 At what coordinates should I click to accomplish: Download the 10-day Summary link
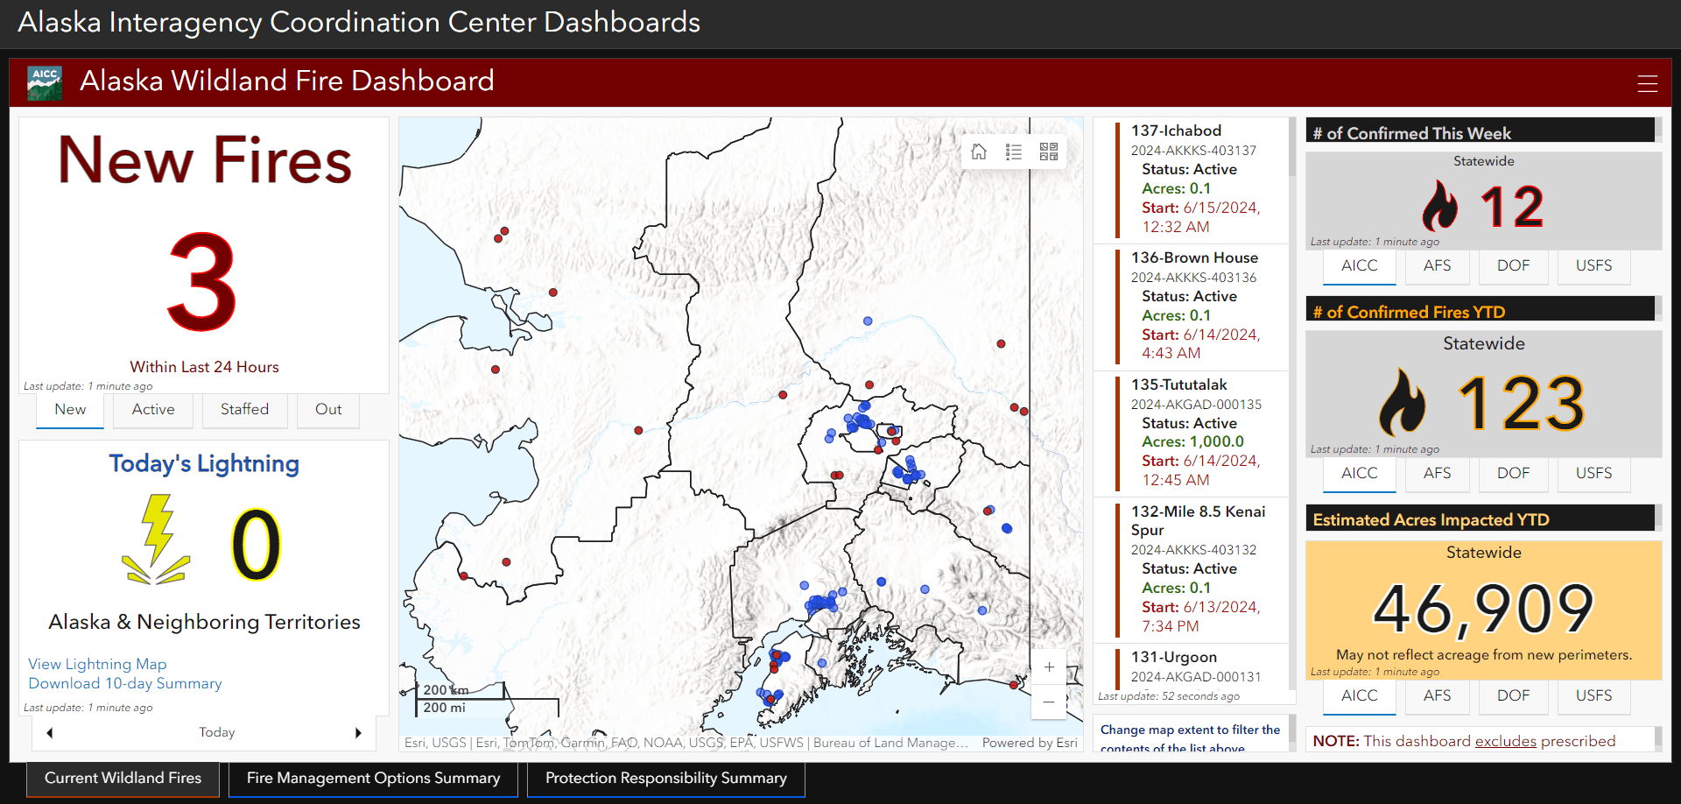[x=125, y=683]
